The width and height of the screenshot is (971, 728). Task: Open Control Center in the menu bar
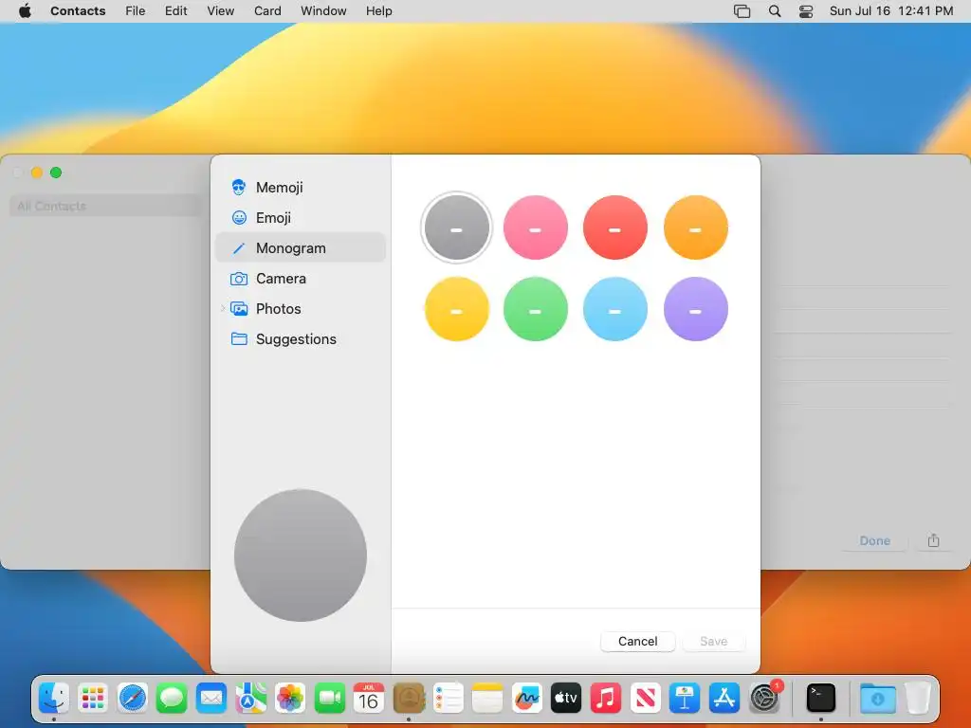pos(806,11)
